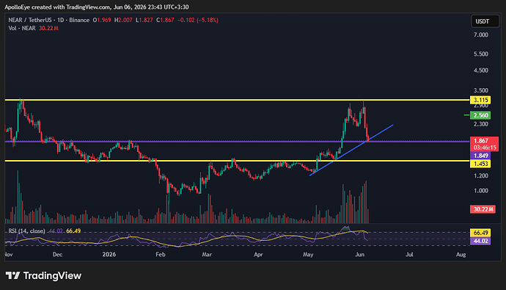
Task: Click the C1.867 close value
Action: [x=165, y=20]
